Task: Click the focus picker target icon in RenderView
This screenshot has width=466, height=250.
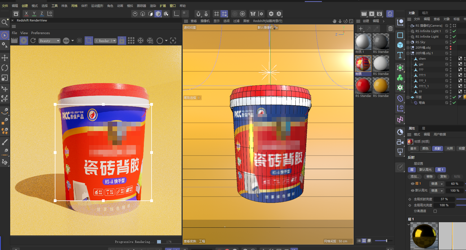Action: [173, 41]
